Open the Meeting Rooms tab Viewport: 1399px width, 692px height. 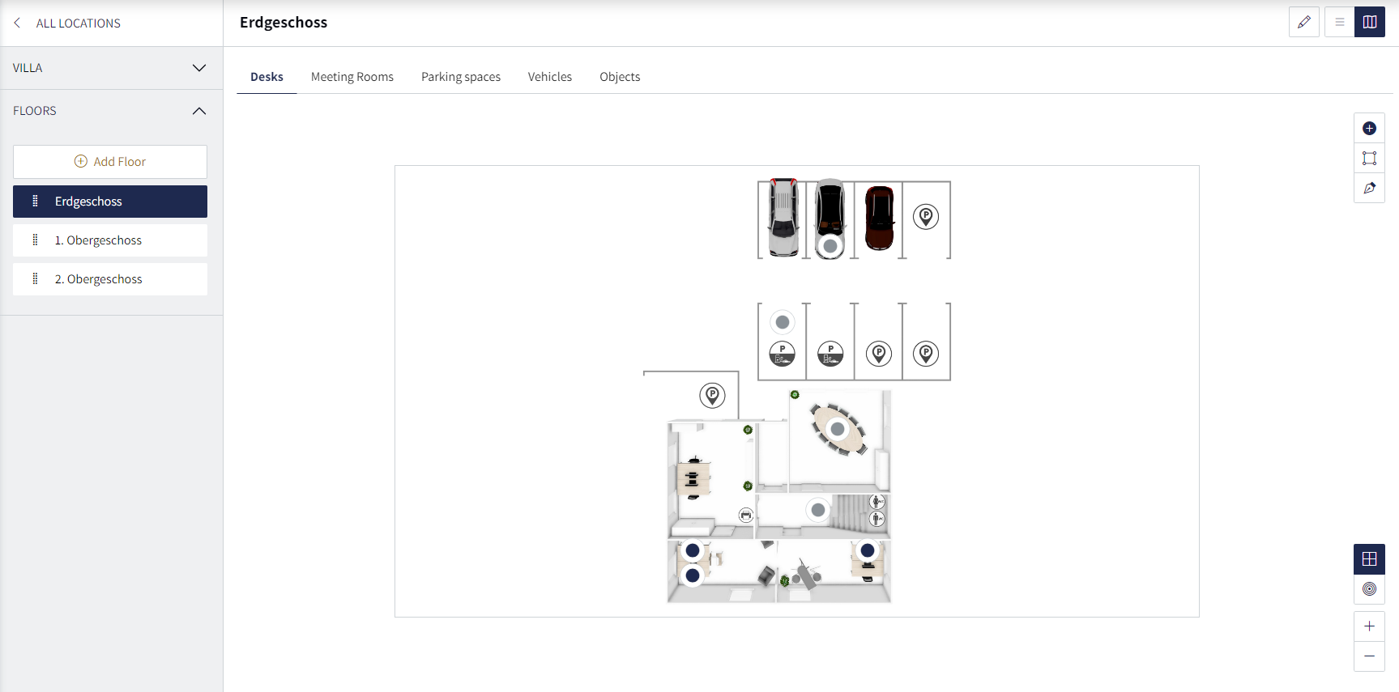[352, 77]
